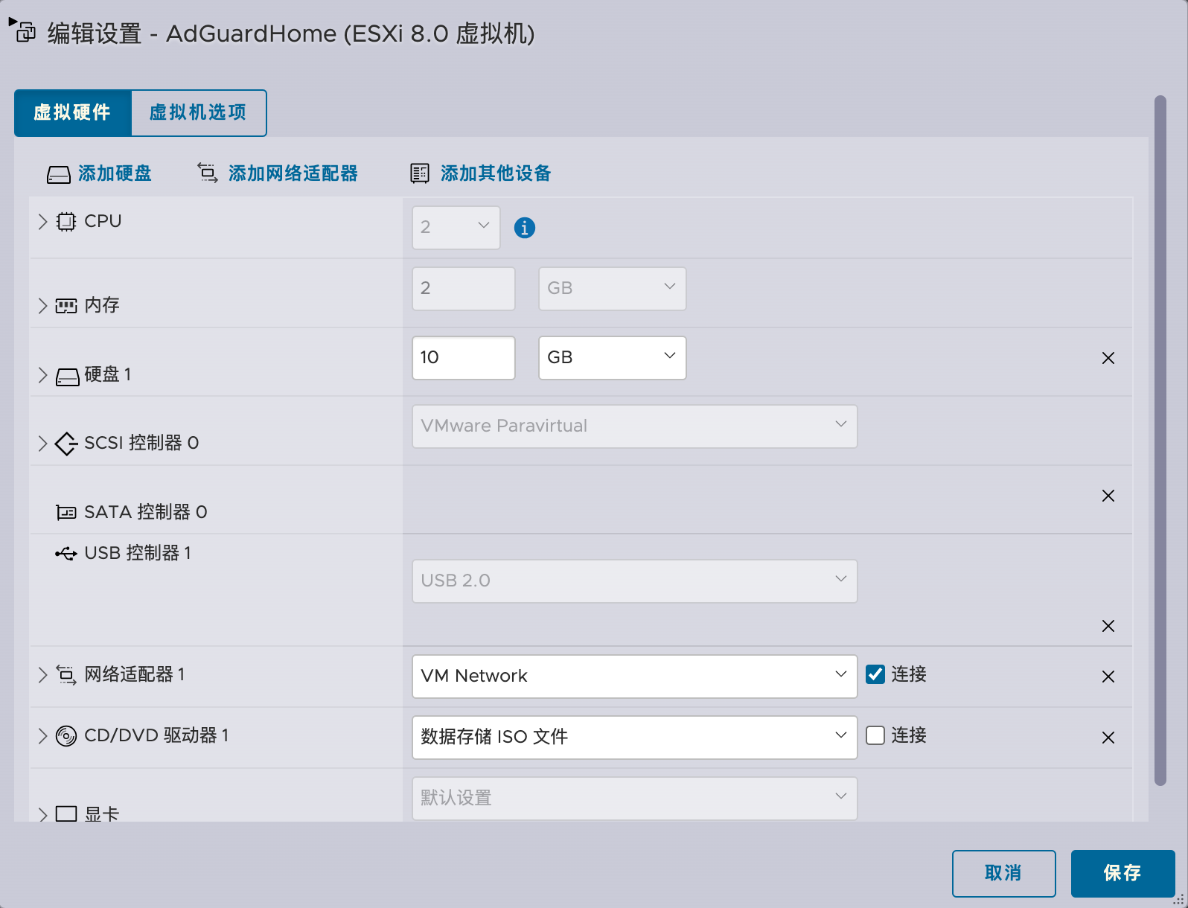Open the memory unit GB dropdown

point(613,289)
